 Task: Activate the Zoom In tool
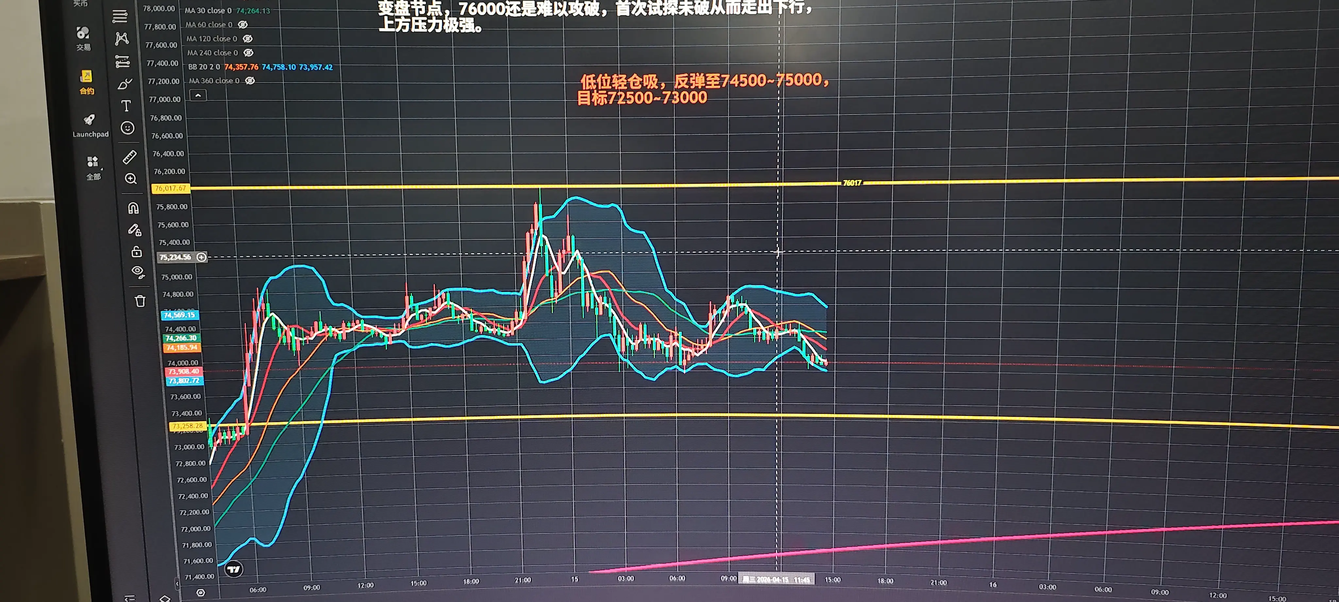131,179
